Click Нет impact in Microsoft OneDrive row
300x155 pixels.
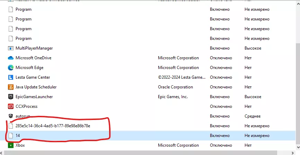pyautogui.click(x=248, y=58)
